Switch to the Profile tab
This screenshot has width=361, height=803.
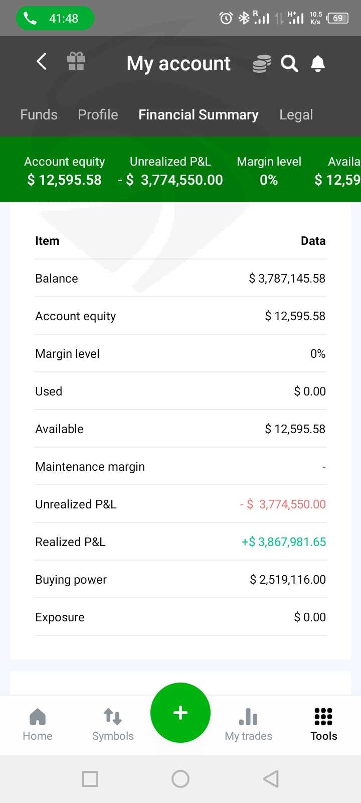[x=98, y=115]
